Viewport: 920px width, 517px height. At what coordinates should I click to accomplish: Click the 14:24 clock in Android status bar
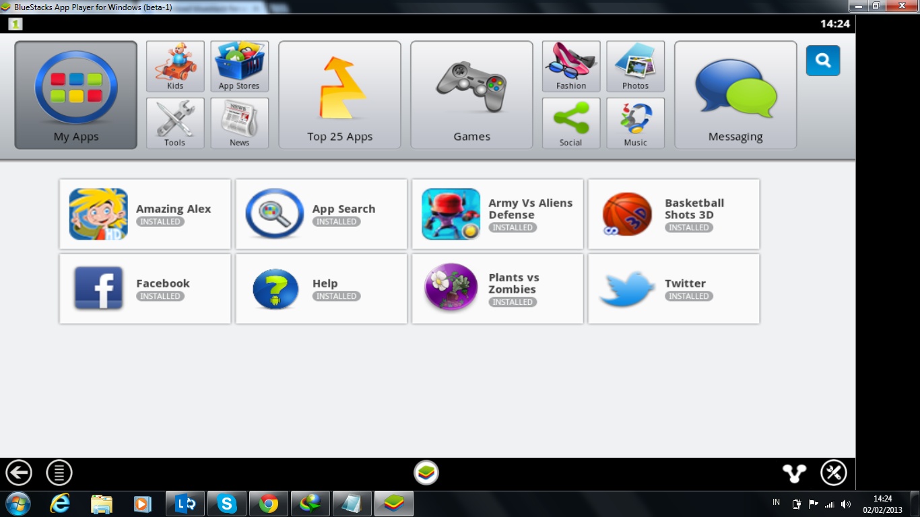point(834,24)
